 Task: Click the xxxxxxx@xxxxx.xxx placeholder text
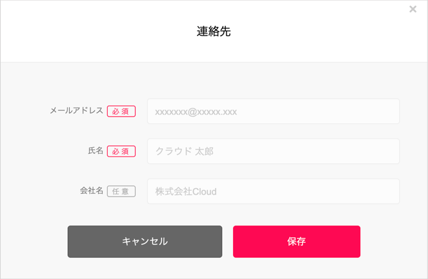click(x=196, y=112)
